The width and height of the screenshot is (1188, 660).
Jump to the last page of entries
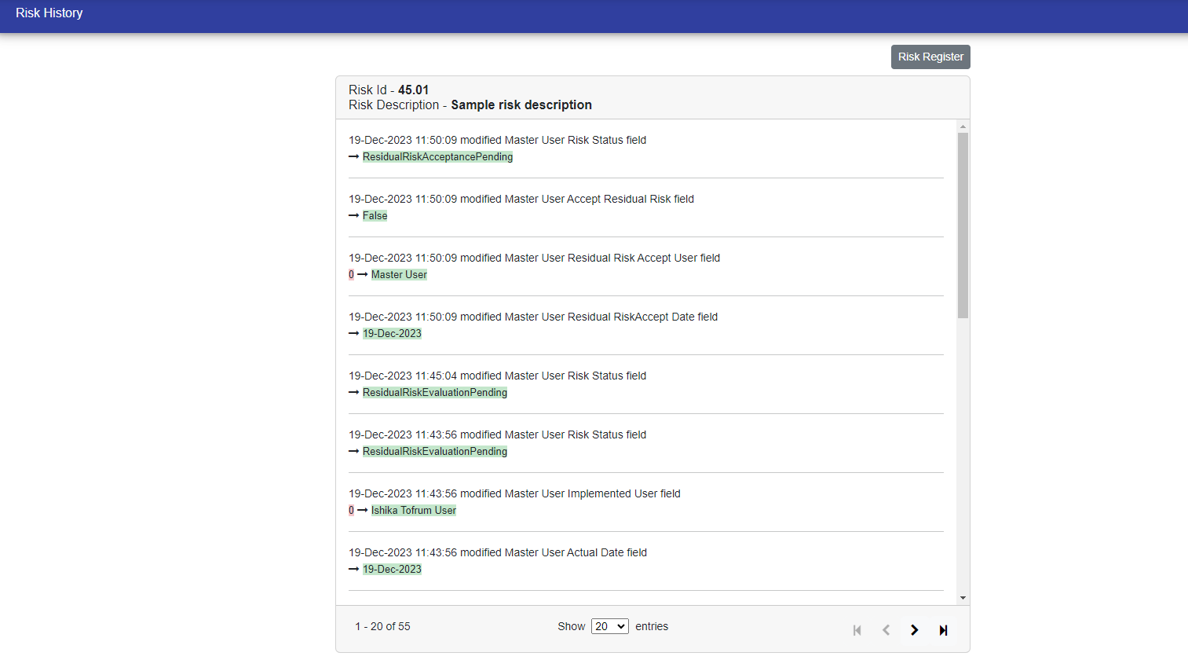click(x=943, y=630)
